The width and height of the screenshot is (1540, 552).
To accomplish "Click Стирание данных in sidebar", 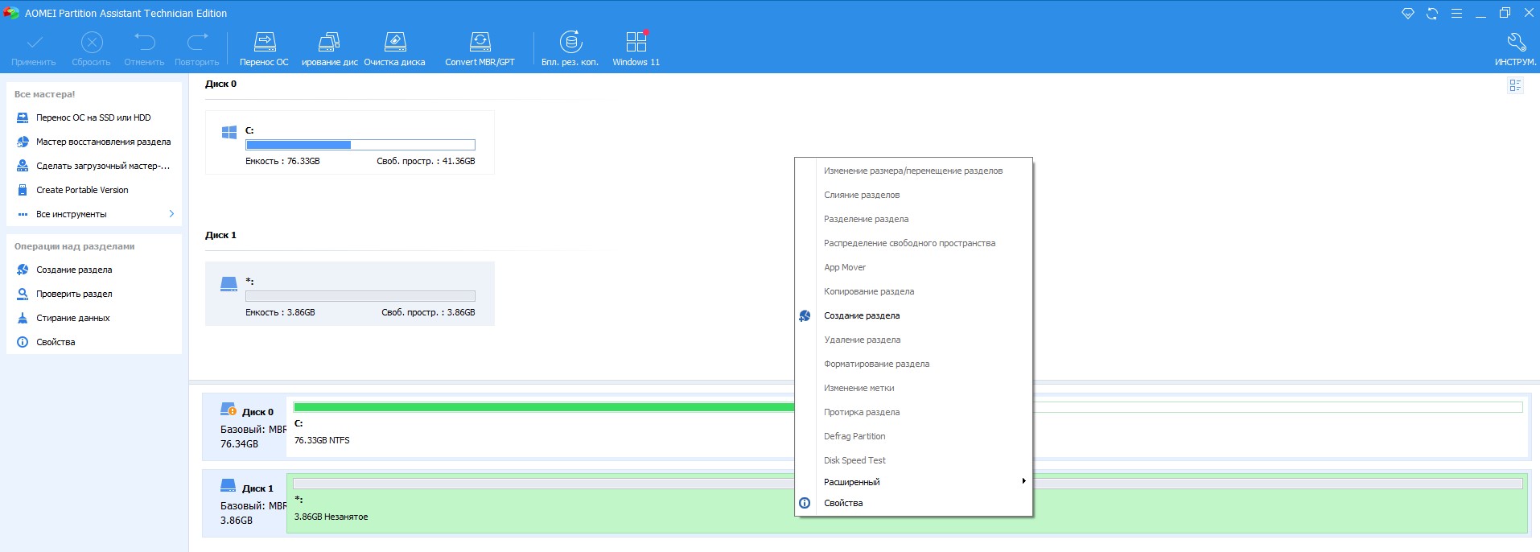I will pos(73,318).
